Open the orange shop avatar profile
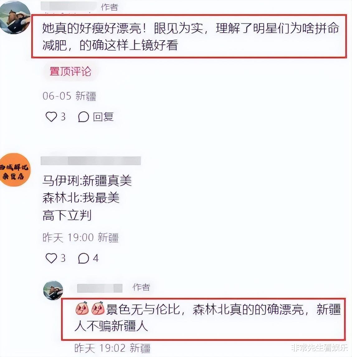 [15, 170]
